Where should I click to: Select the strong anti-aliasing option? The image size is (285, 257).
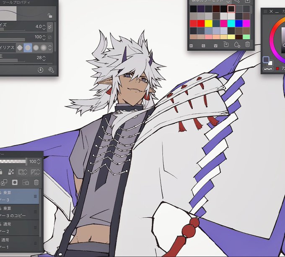tap(44, 48)
